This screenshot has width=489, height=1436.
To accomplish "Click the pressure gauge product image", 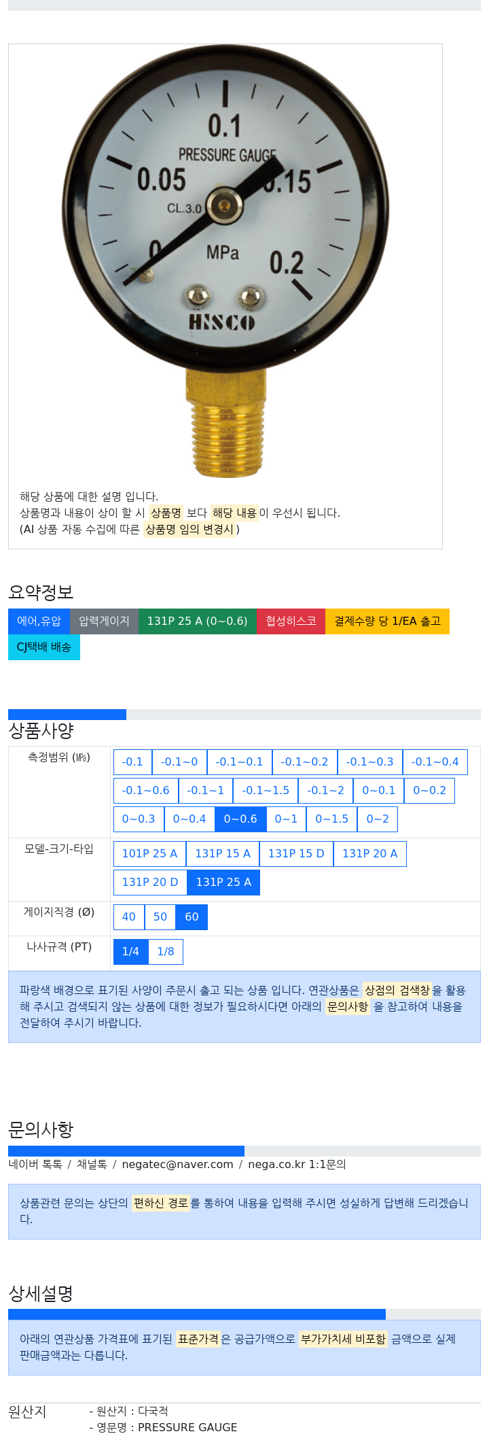I will click(225, 262).
